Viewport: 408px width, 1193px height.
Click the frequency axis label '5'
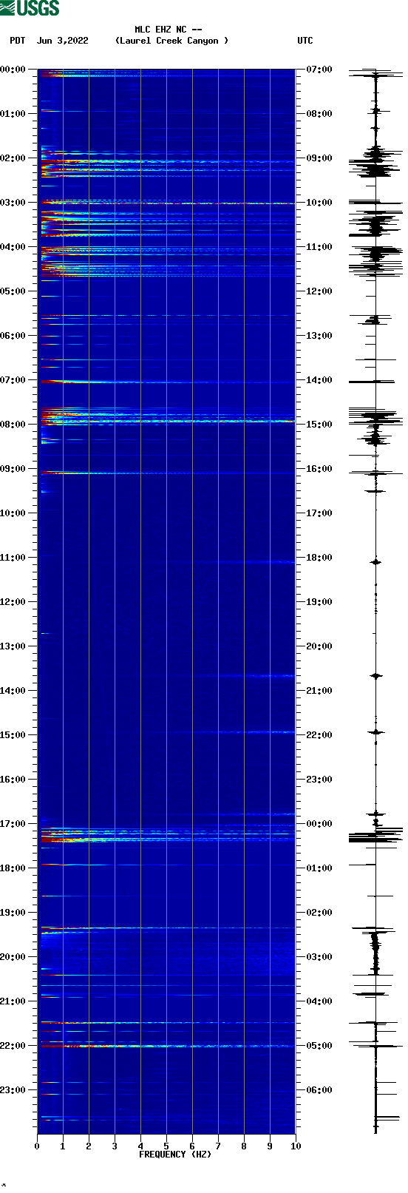click(x=166, y=1146)
